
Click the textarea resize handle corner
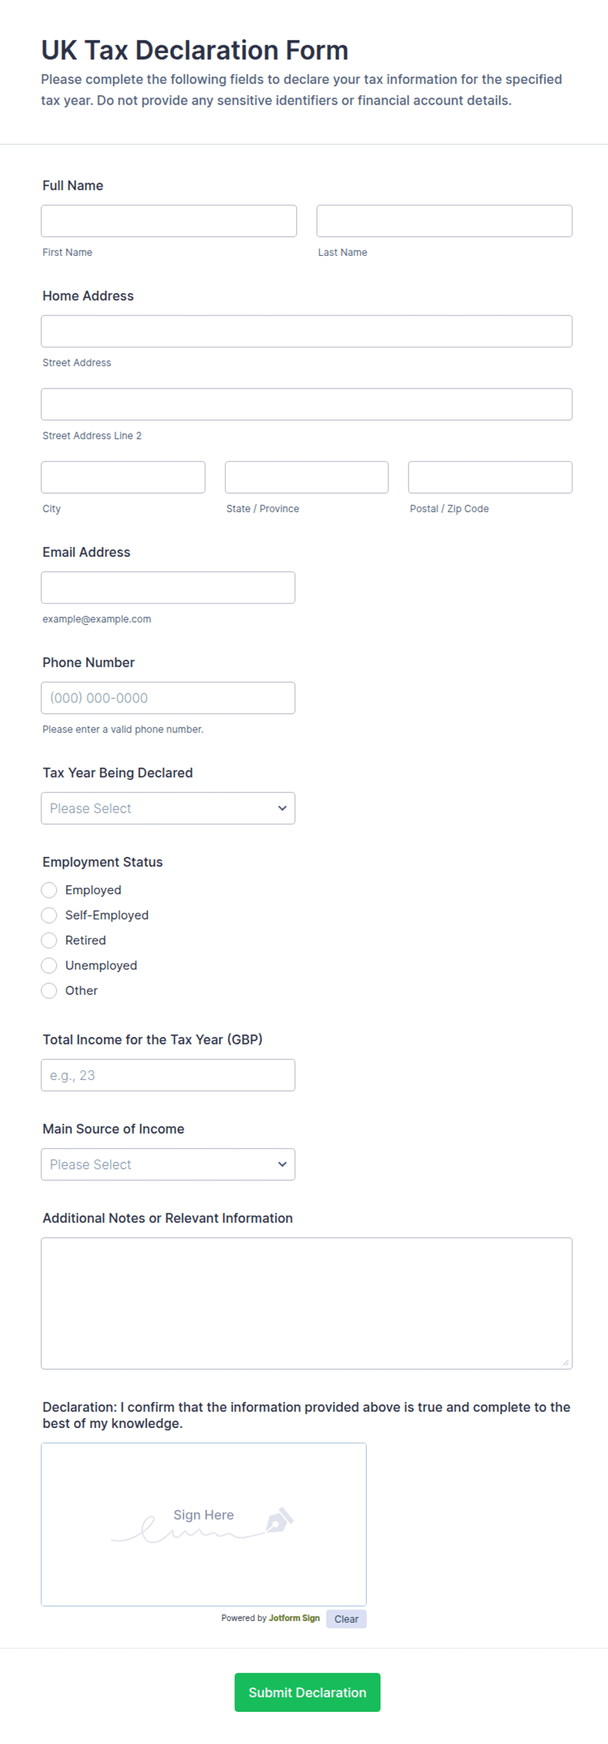pos(566,1362)
